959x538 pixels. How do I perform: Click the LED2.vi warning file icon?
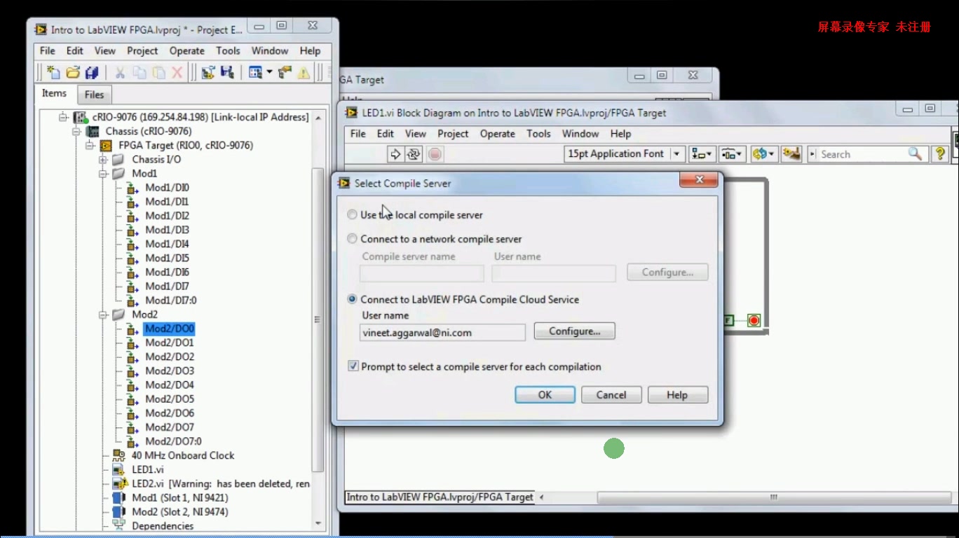pos(120,483)
